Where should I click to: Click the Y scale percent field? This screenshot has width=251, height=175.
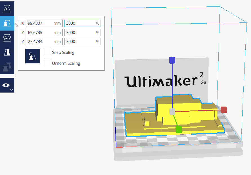tap(83, 33)
